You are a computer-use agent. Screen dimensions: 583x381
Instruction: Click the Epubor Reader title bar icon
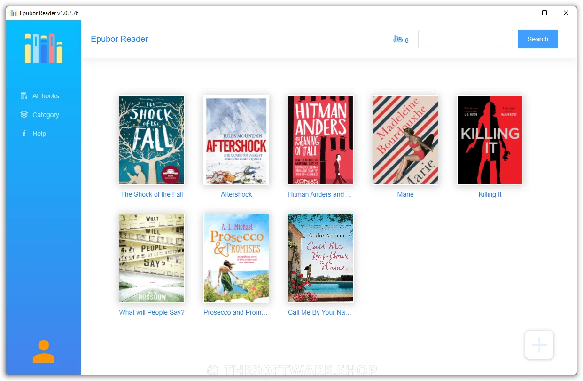(14, 13)
